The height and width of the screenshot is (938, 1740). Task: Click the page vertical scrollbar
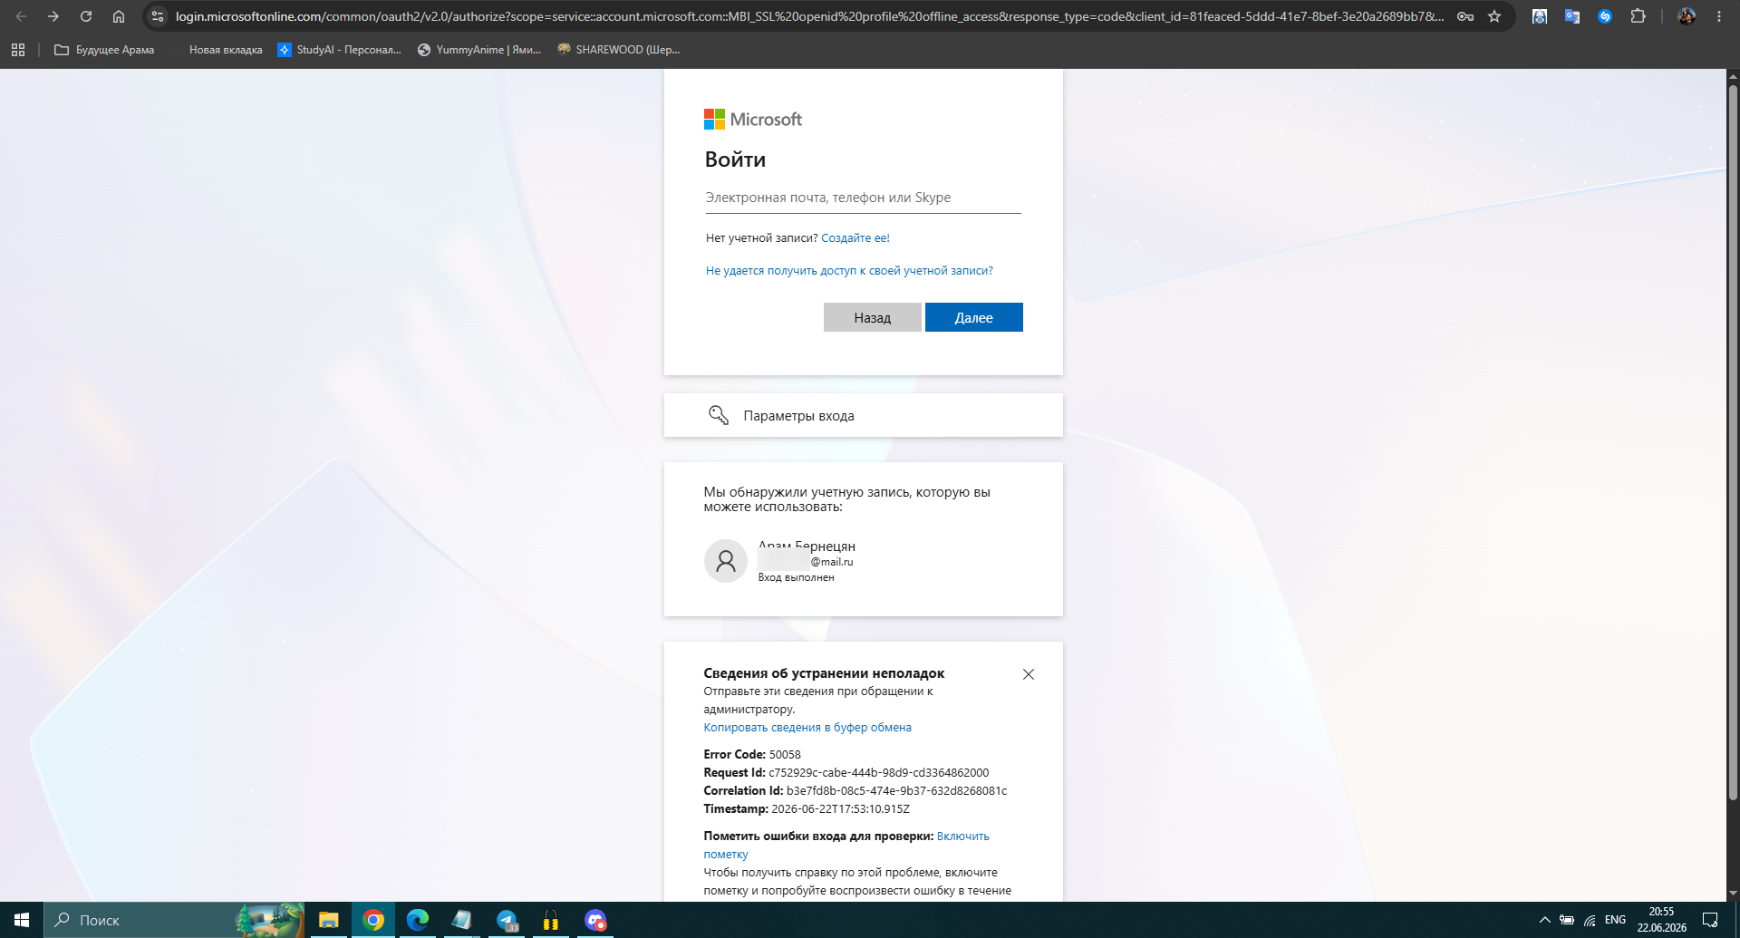tap(1733, 443)
